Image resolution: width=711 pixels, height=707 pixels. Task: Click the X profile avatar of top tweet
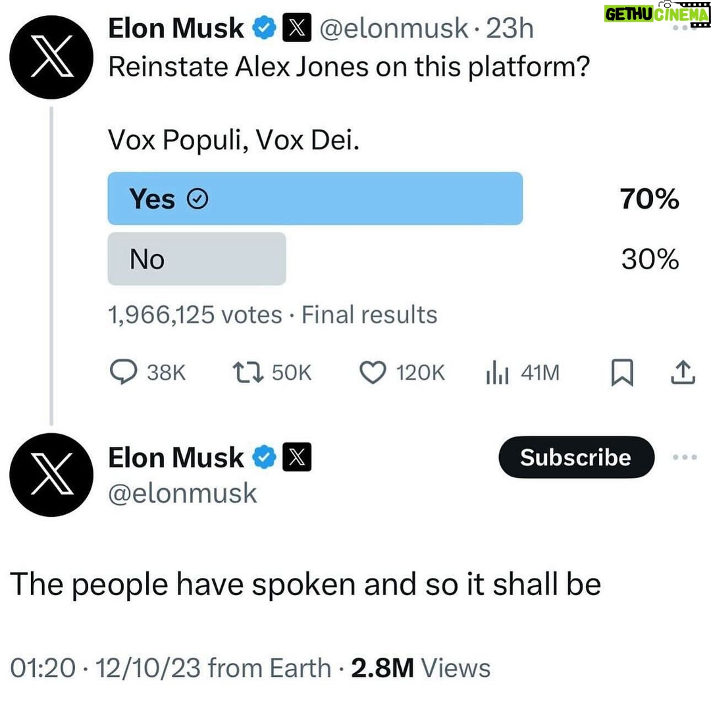[51, 57]
